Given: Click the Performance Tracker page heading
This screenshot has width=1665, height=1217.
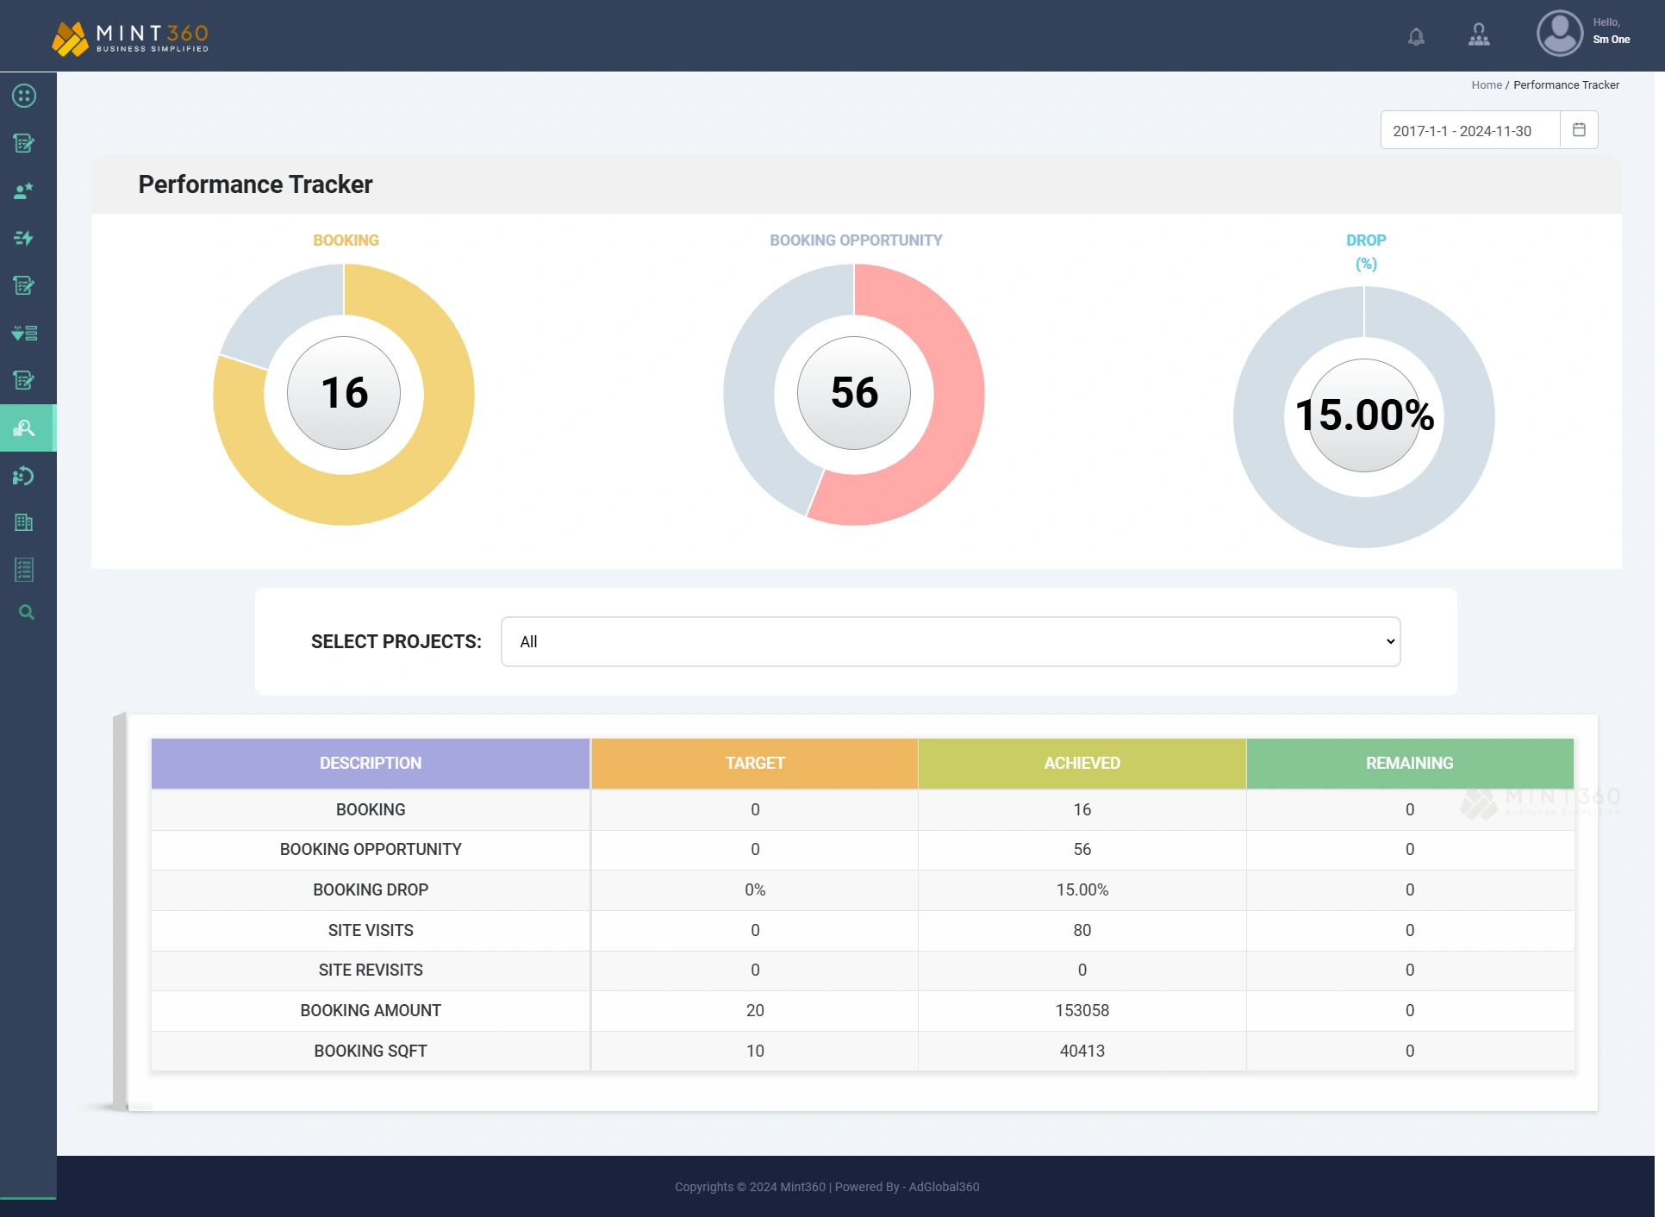Looking at the screenshot, I should (x=255, y=184).
